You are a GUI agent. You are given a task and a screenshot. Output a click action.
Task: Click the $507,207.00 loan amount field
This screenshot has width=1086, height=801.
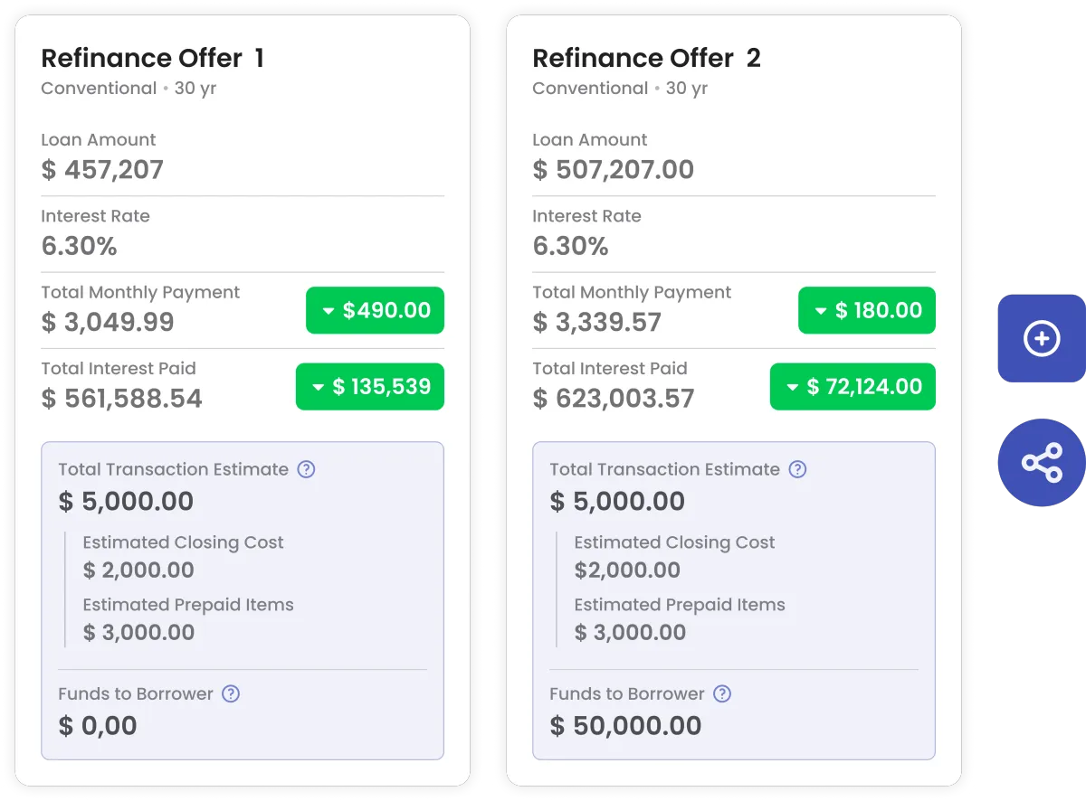click(x=613, y=170)
